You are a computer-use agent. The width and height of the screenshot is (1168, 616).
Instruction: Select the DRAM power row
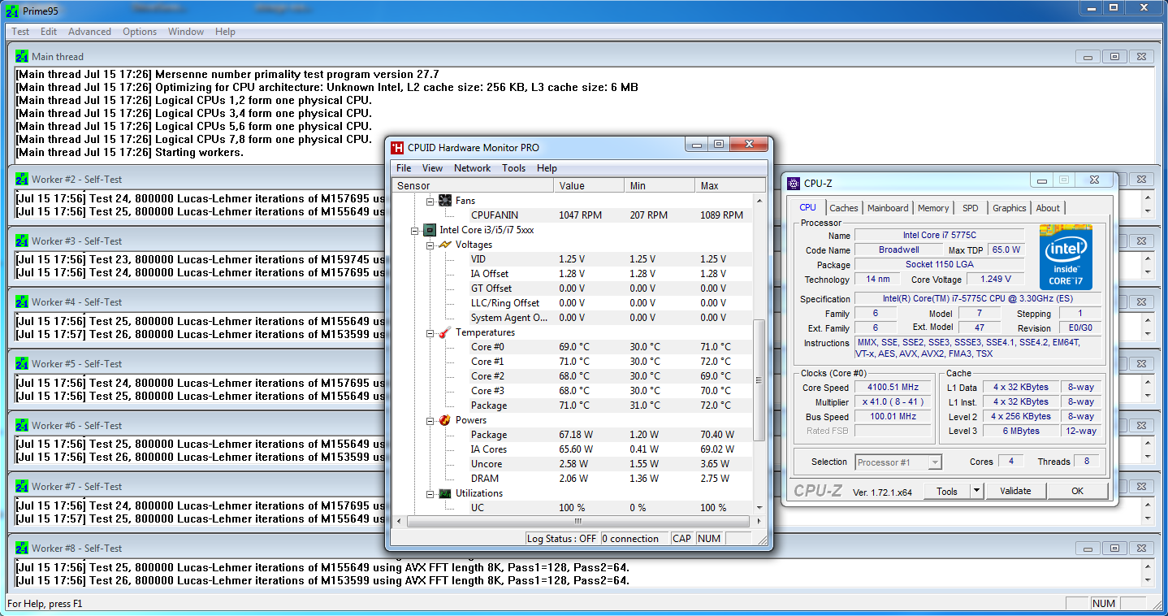[x=573, y=479]
